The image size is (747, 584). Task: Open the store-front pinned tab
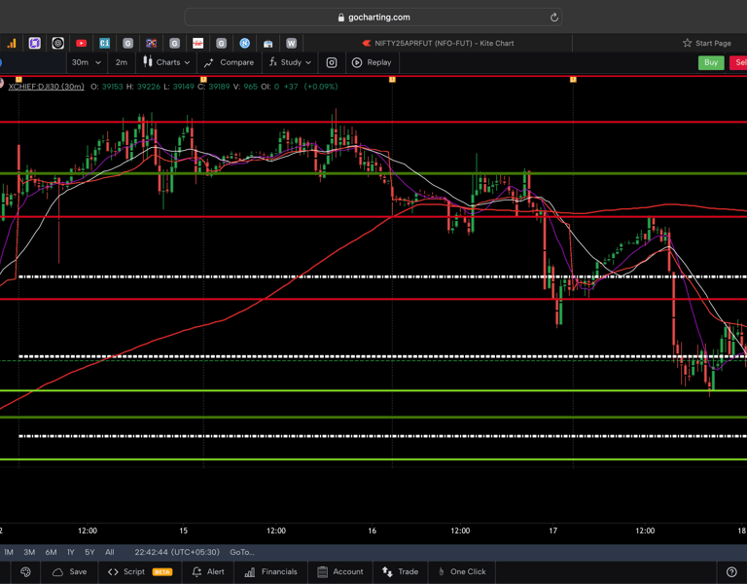pyautogui.click(x=267, y=44)
